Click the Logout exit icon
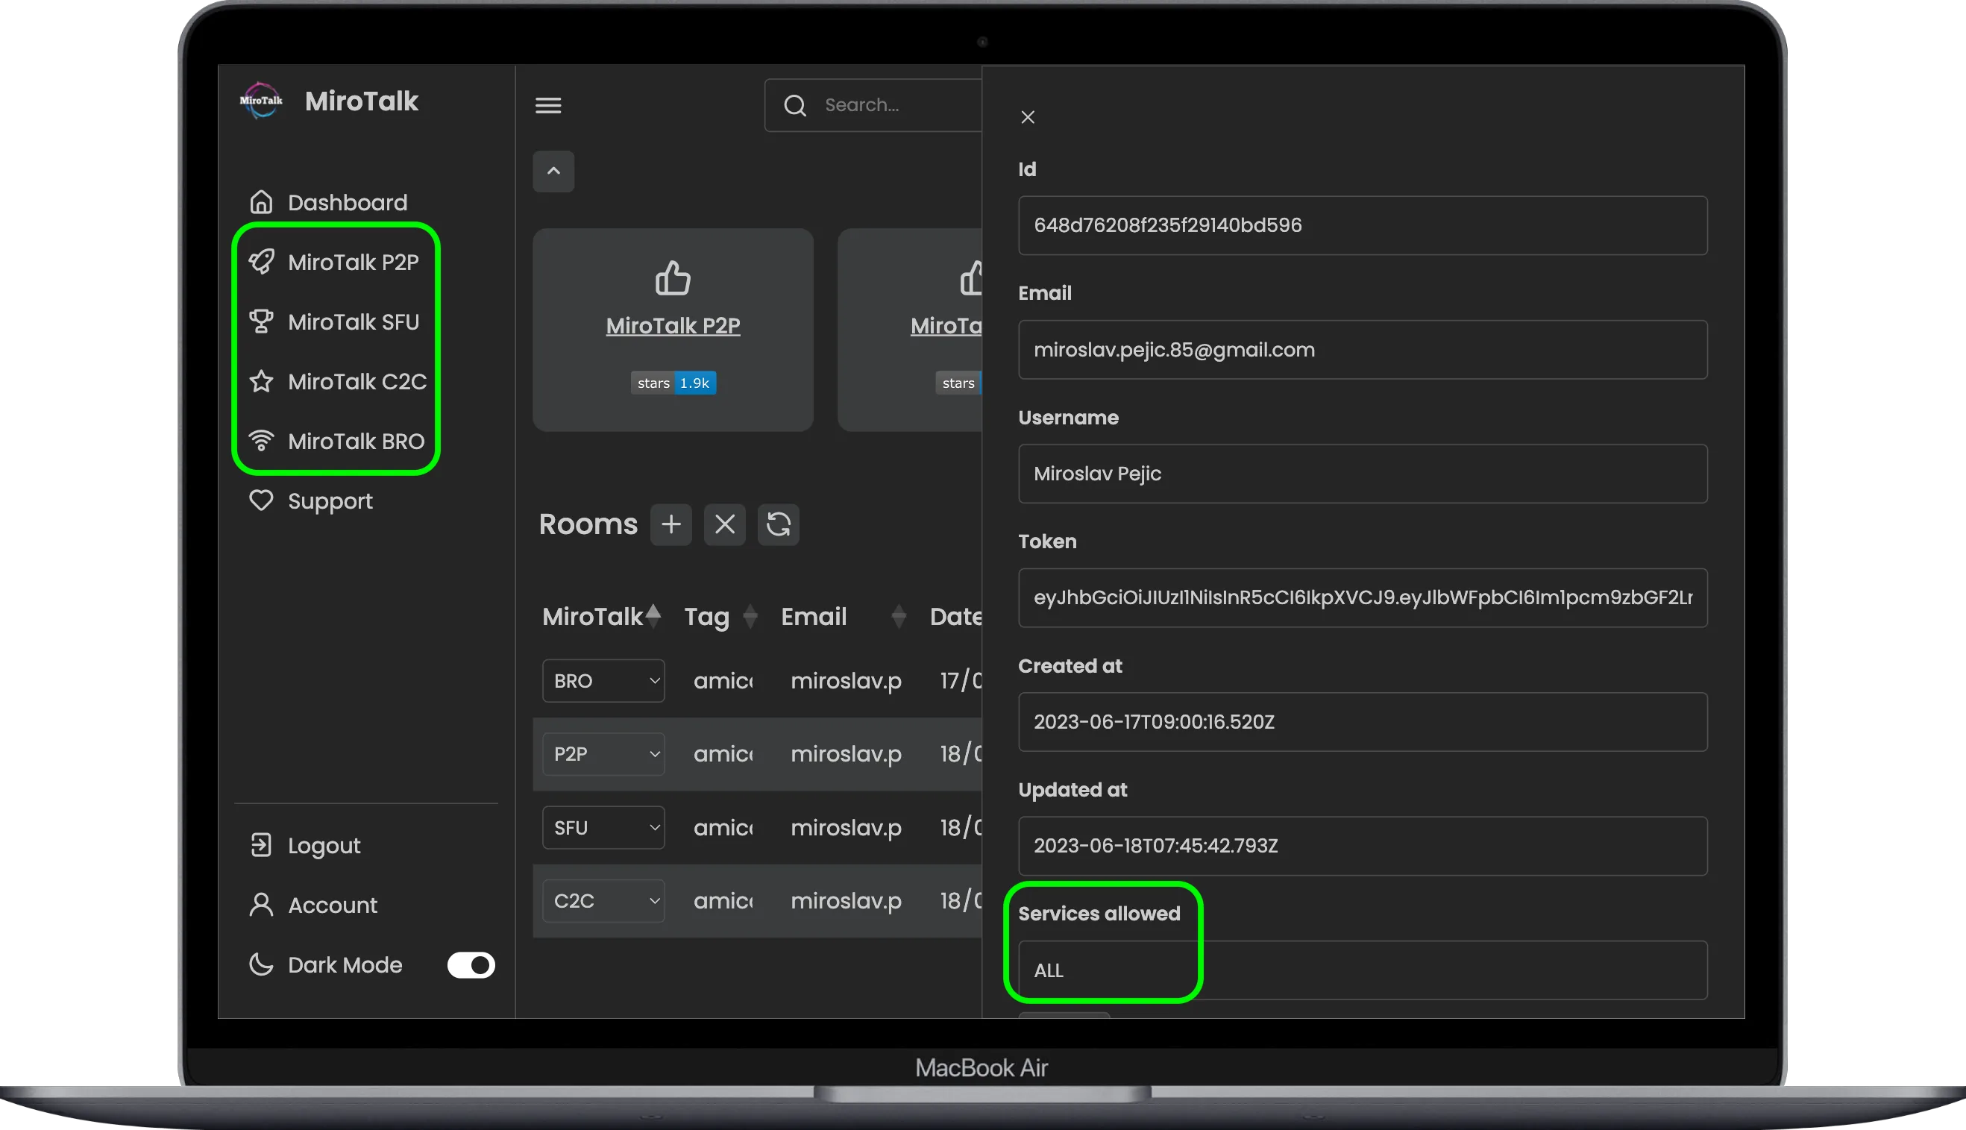Viewport: 1966px width, 1130px height. click(262, 845)
